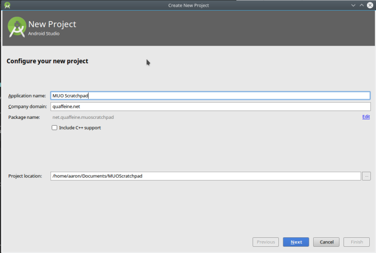376x253 pixels.
Task: Open the project location browse button
Action: click(366, 176)
